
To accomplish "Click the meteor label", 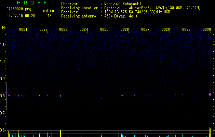I will click(49, 11).
